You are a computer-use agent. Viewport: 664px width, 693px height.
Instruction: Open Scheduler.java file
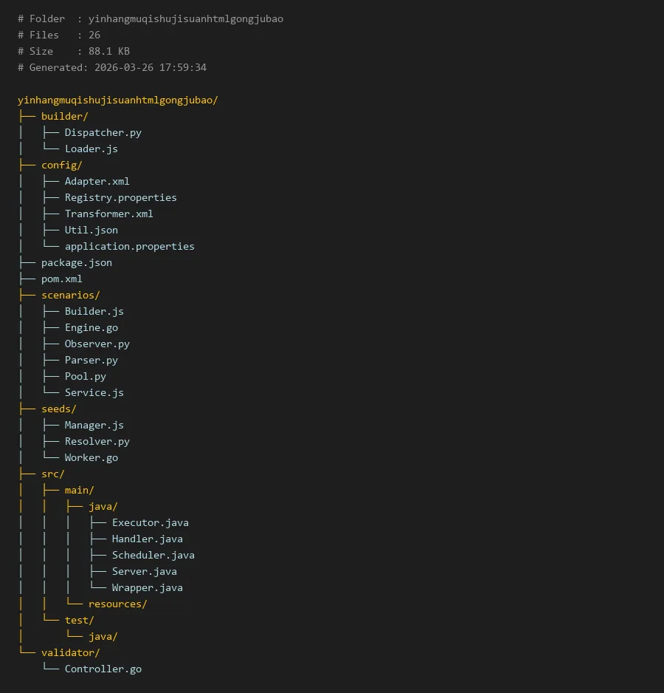point(153,555)
